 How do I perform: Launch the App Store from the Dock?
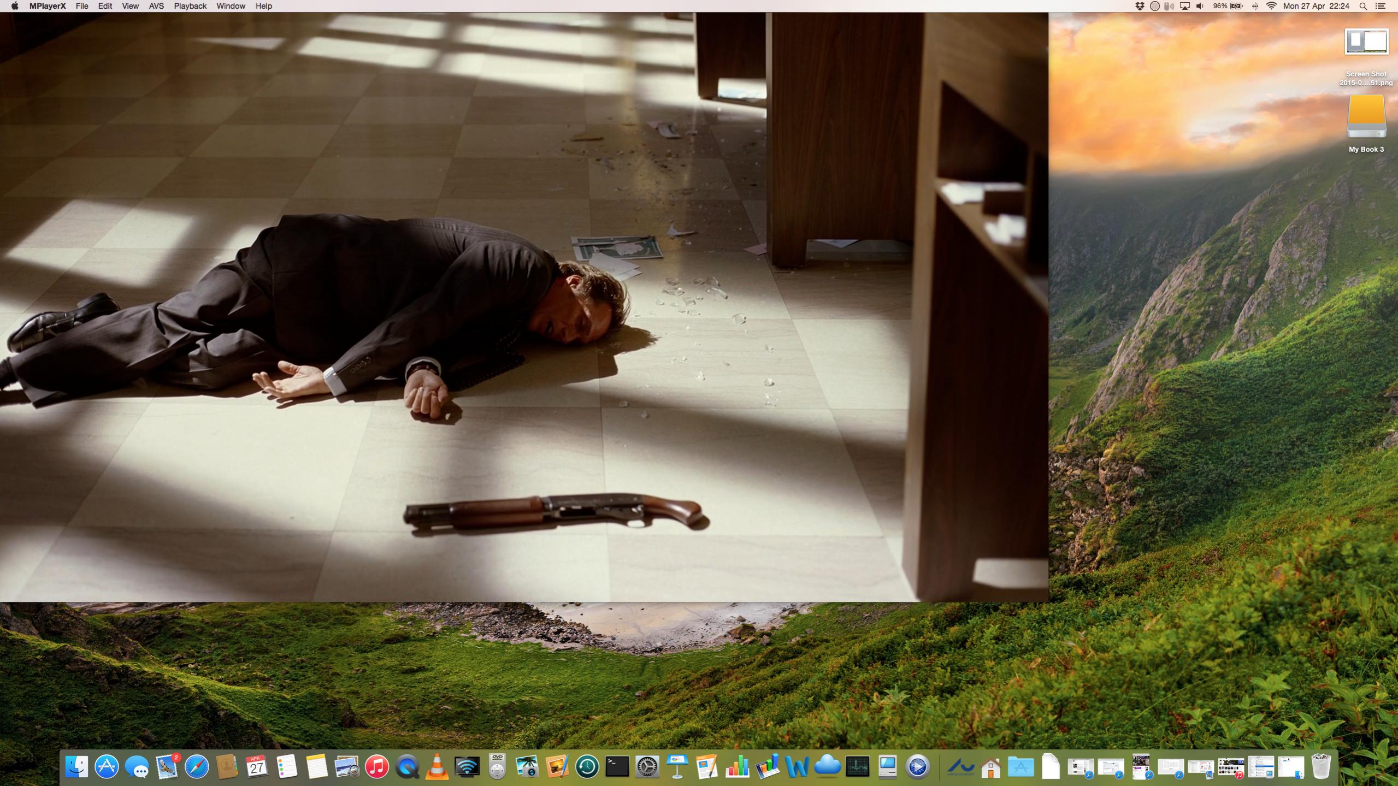pyautogui.click(x=107, y=767)
